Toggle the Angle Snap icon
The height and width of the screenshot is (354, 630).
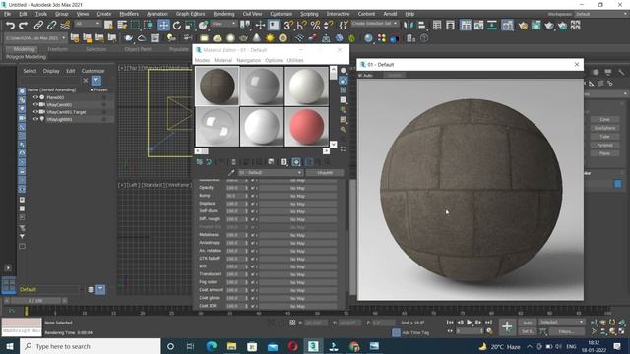(x=302, y=26)
